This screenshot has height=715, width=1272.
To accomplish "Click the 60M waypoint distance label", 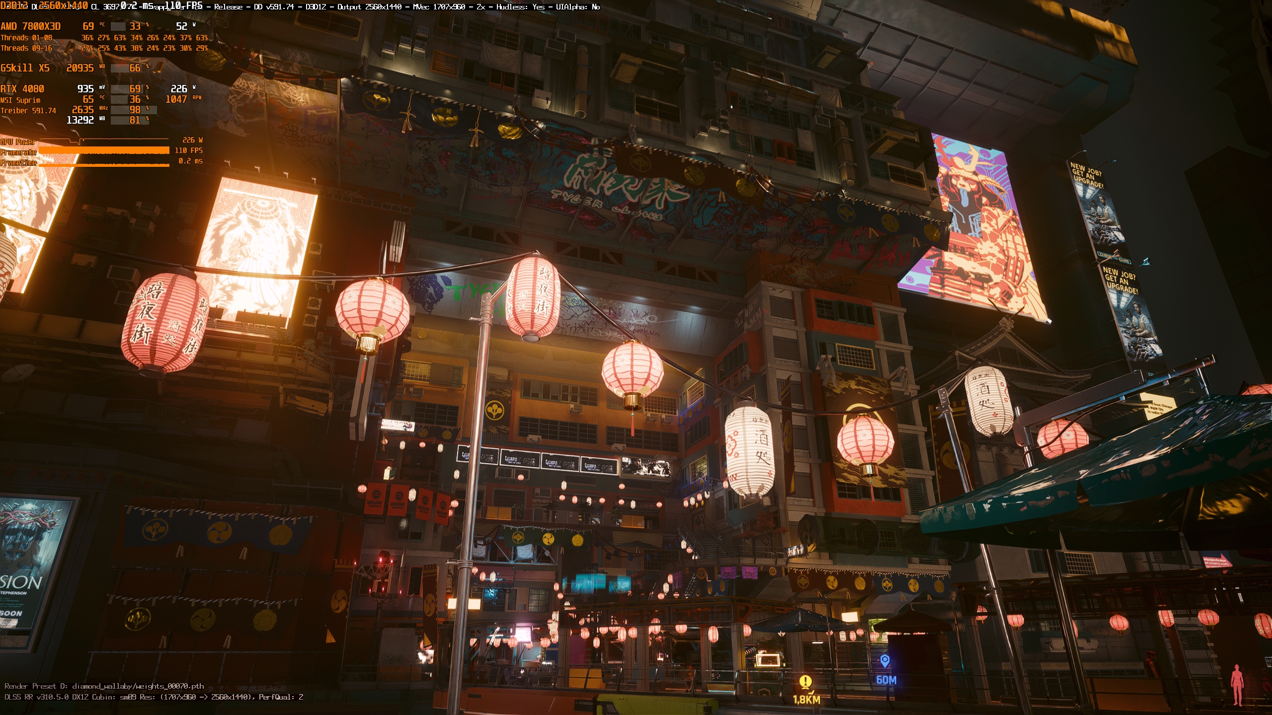I will tap(886, 680).
